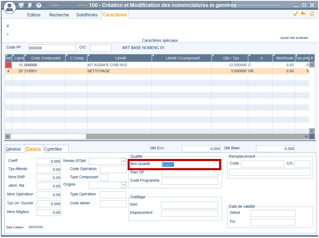Click the Bon Qualité field

point(190,164)
